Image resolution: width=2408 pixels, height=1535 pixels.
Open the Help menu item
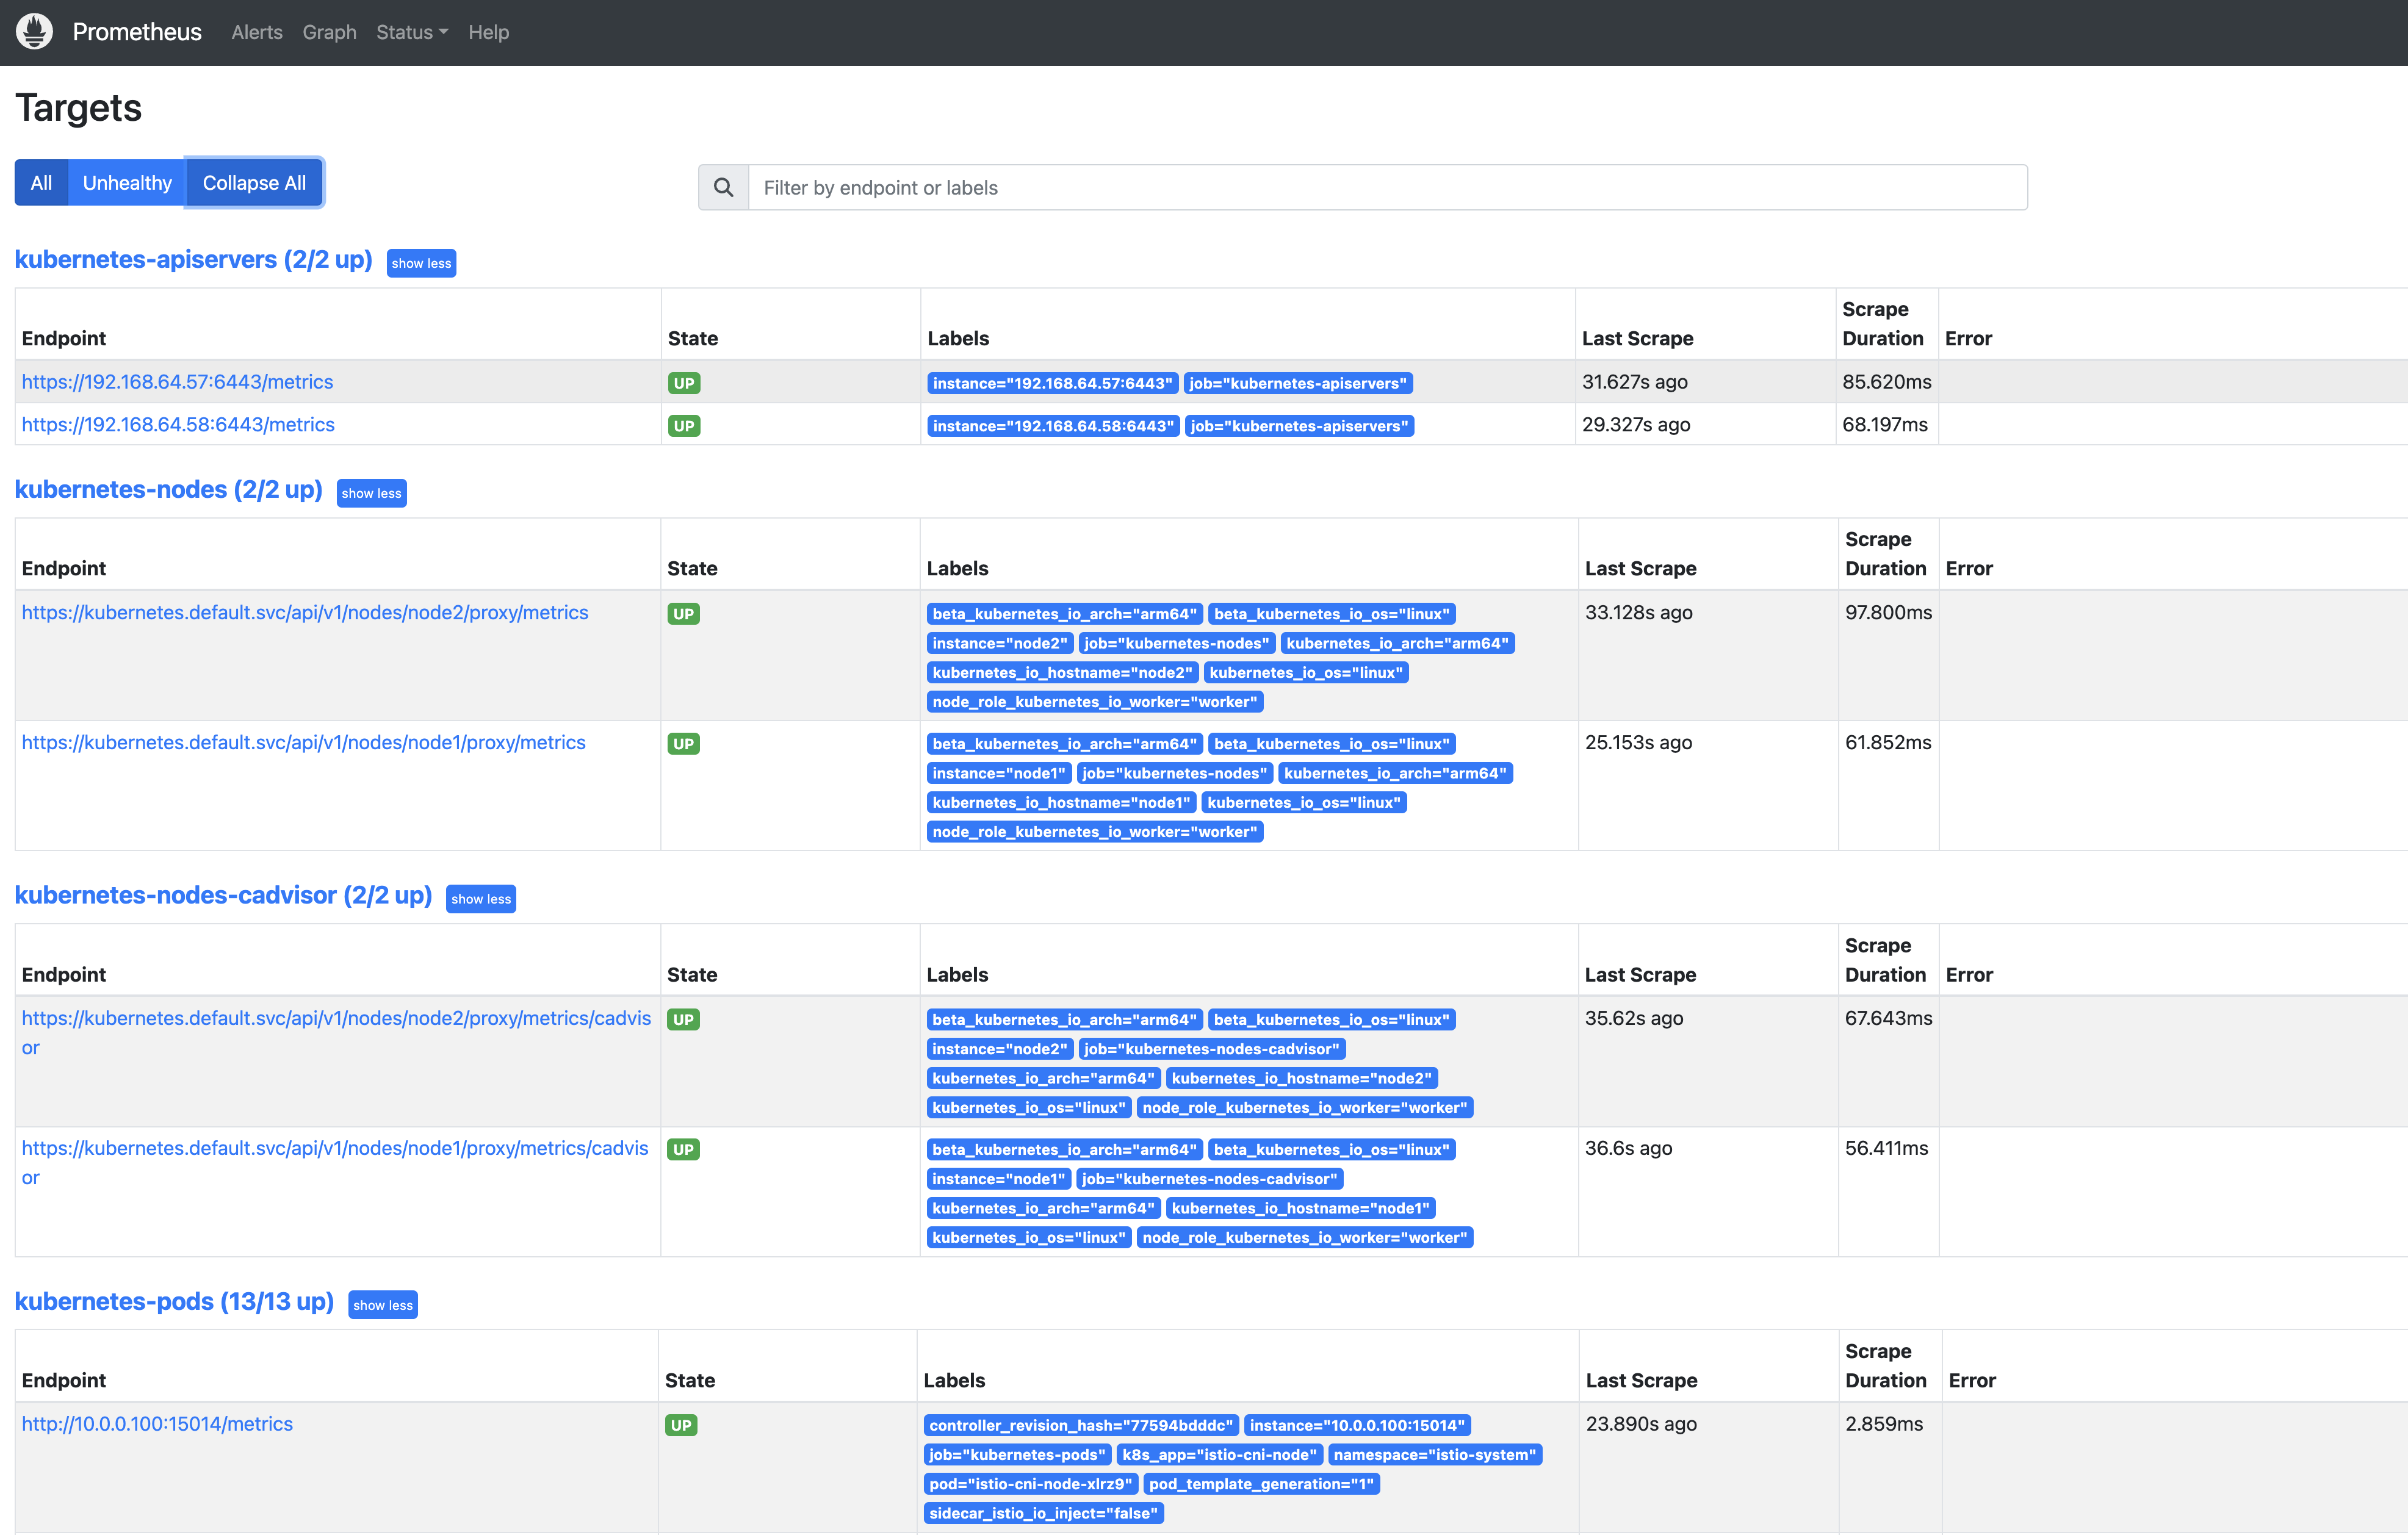coord(489,32)
